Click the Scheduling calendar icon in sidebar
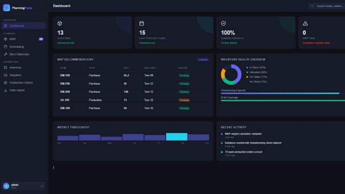The width and height of the screenshot is (345, 194). (6, 47)
